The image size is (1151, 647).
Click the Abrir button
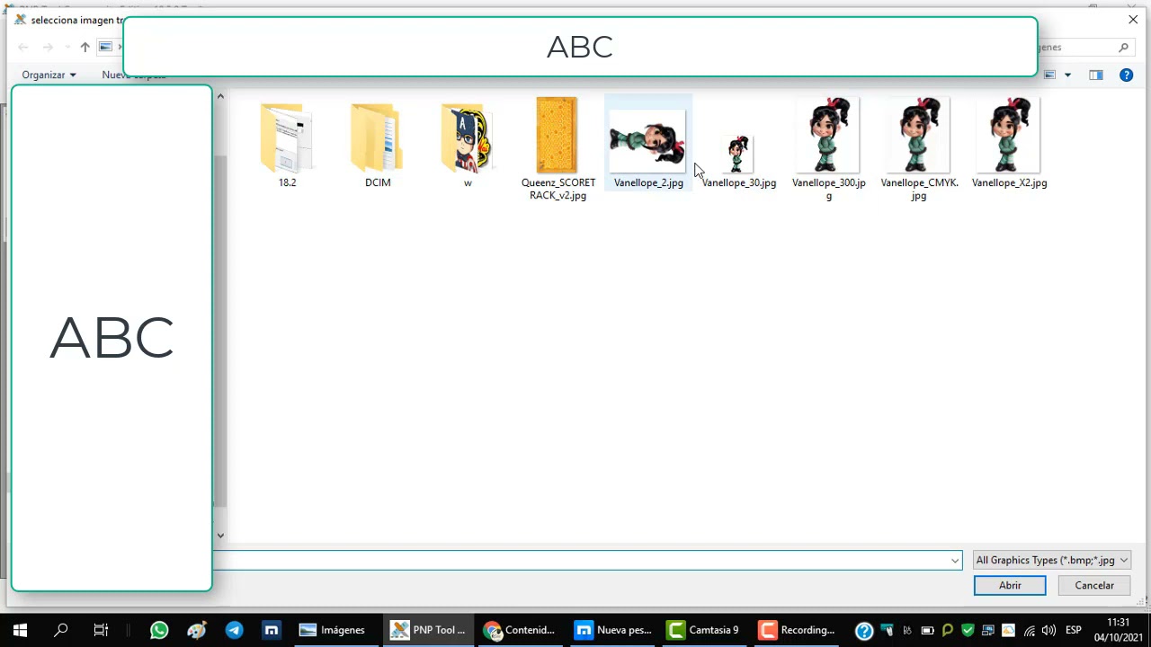pos(1010,585)
